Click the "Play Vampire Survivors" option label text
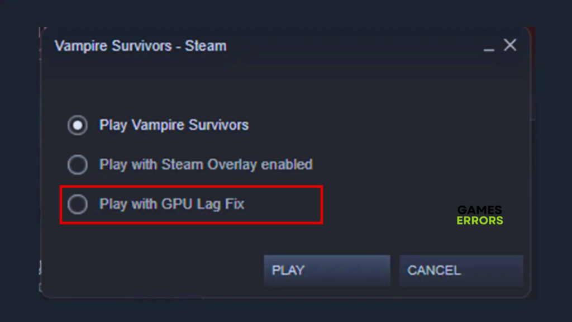The height and width of the screenshot is (322, 572). [174, 125]
